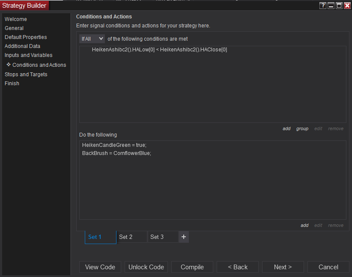Click edit under the conditions list
This screenshot has height=277, width=352.
318,128
